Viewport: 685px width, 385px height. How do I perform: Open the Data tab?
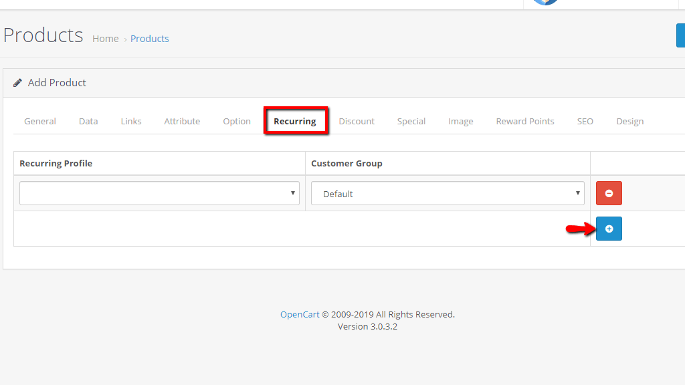pyautogui.click(x=88, y=121)
